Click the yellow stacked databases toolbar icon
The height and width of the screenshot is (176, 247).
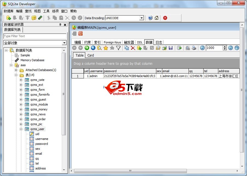click(x=34, y=18)
